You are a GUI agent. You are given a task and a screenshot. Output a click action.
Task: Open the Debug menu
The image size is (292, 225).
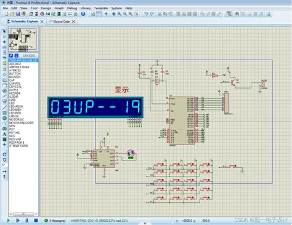click(72, 8)
